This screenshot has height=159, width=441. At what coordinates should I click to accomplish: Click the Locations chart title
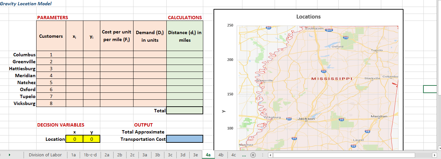click(308, 17)
